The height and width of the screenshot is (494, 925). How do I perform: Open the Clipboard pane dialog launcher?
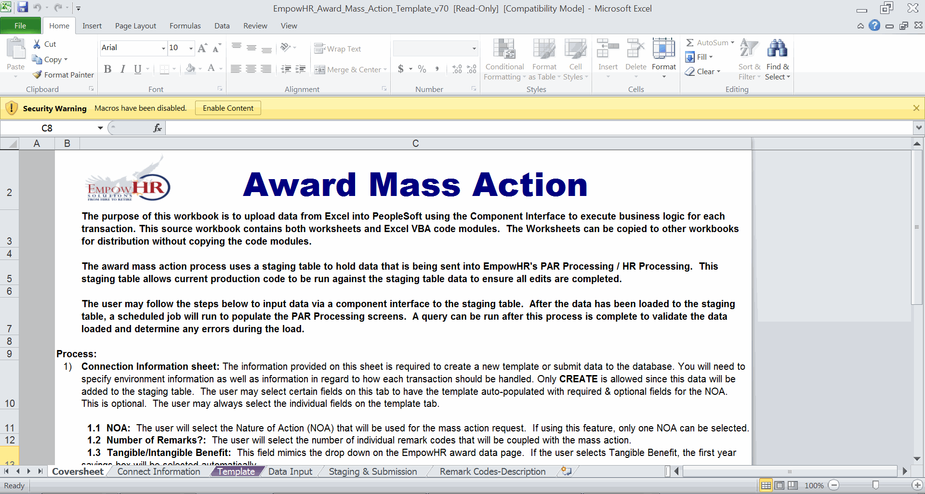pyautogui.click(x=91, y=89)
